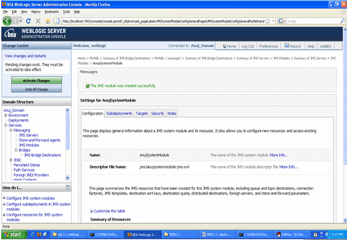Click the Record icon button
This screenshot has height=240, width=347.
click(x=295, y=46)
